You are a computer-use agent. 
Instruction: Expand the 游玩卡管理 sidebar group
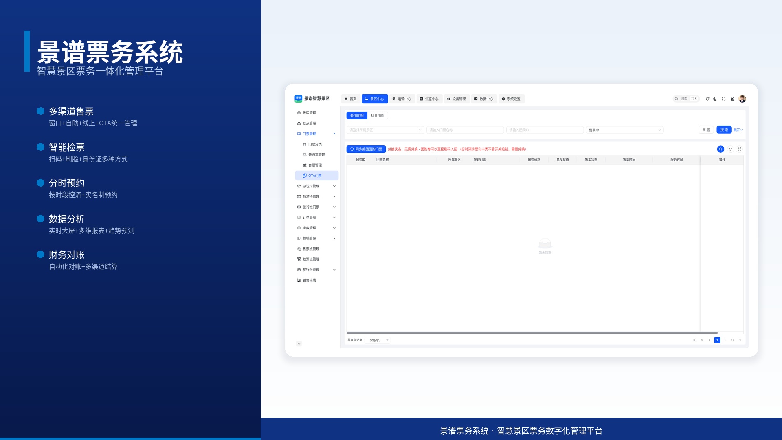(x=317, y=186)
